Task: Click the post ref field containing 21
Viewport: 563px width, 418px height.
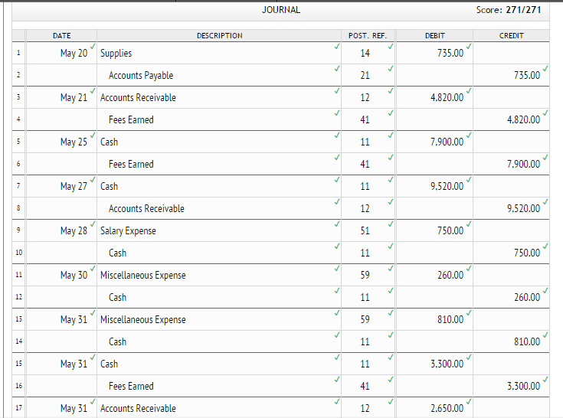Action: point(365,76)
